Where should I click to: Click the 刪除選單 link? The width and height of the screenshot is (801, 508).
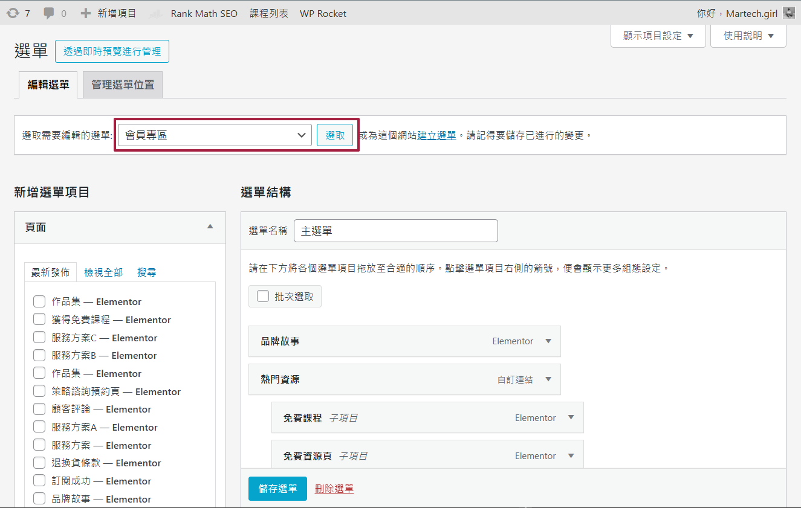334,489
